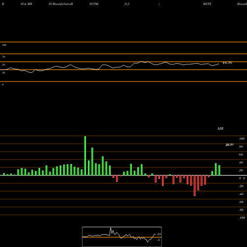Click the 100 label on RSI axis

click(4, 45)
